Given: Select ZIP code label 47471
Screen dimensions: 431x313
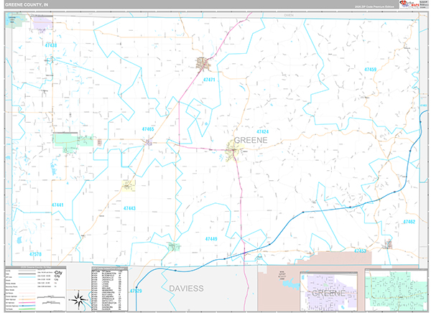Looking at the screenshot, I should [x=209, y=80].
